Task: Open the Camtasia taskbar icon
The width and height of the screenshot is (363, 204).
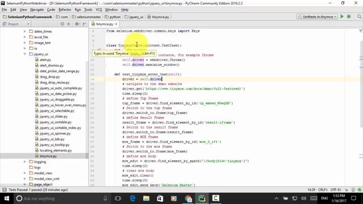Action: click(x=216, y=198)
